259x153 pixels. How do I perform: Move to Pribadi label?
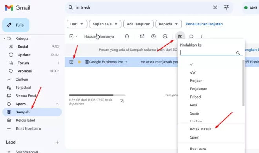(x=195, y=97)
